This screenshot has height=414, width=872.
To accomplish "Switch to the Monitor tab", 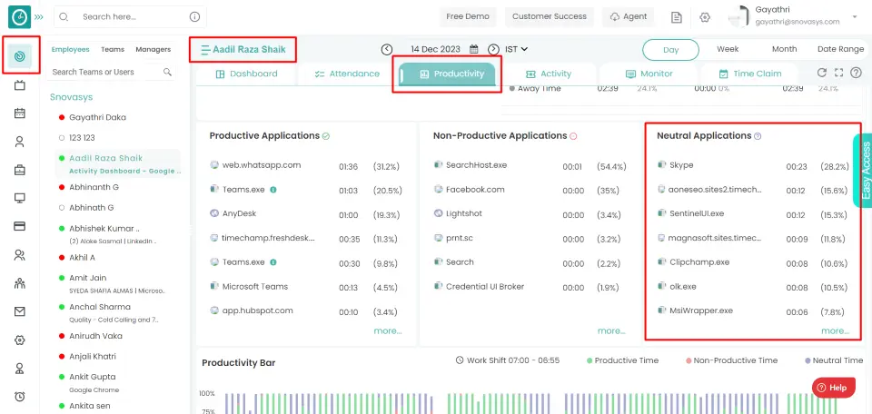I will (x=649, y=74).
